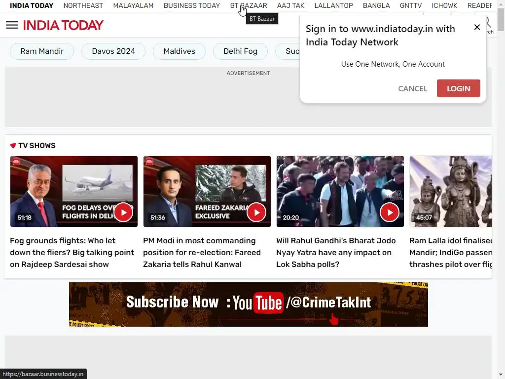Image resolution: width=505 pixels, height=379 pixels.
Task: Play the Fareed Zakaria Exclusive video
Action: (x=256, y=212)
